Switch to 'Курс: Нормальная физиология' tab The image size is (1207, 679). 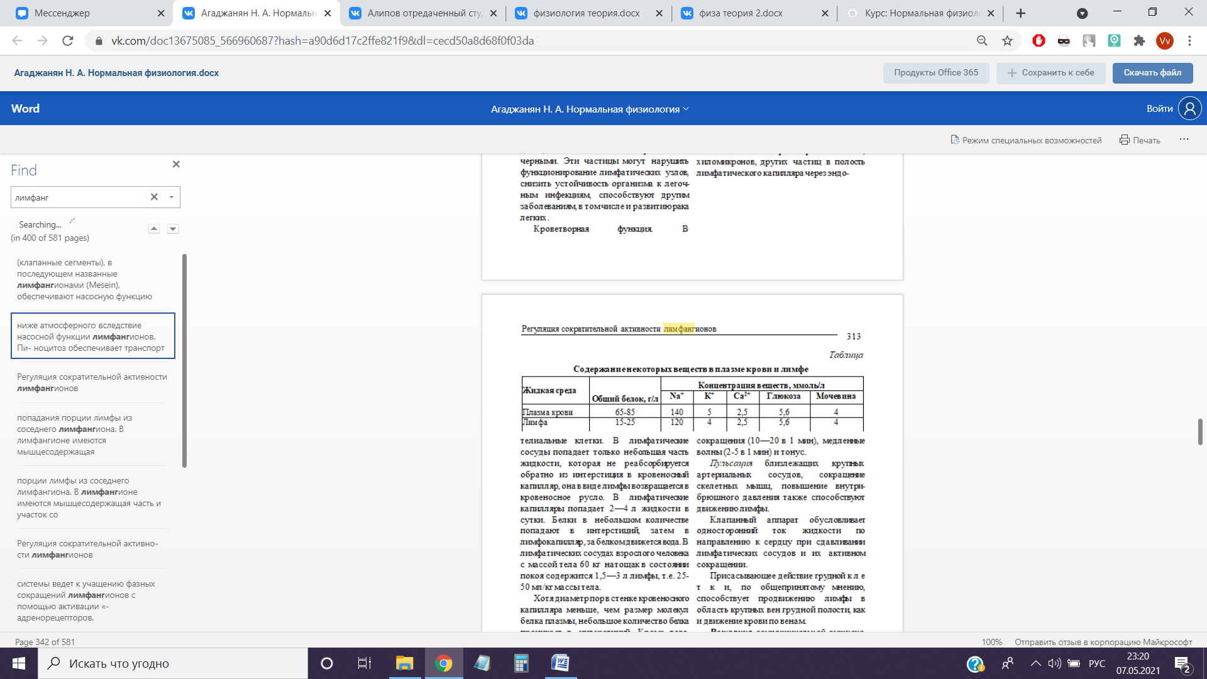(x=920, y=13)
